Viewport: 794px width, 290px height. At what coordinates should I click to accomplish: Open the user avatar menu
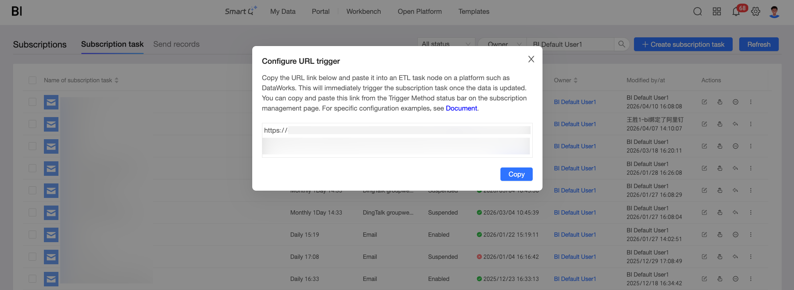pyautogui.click(x=774, y=12)
